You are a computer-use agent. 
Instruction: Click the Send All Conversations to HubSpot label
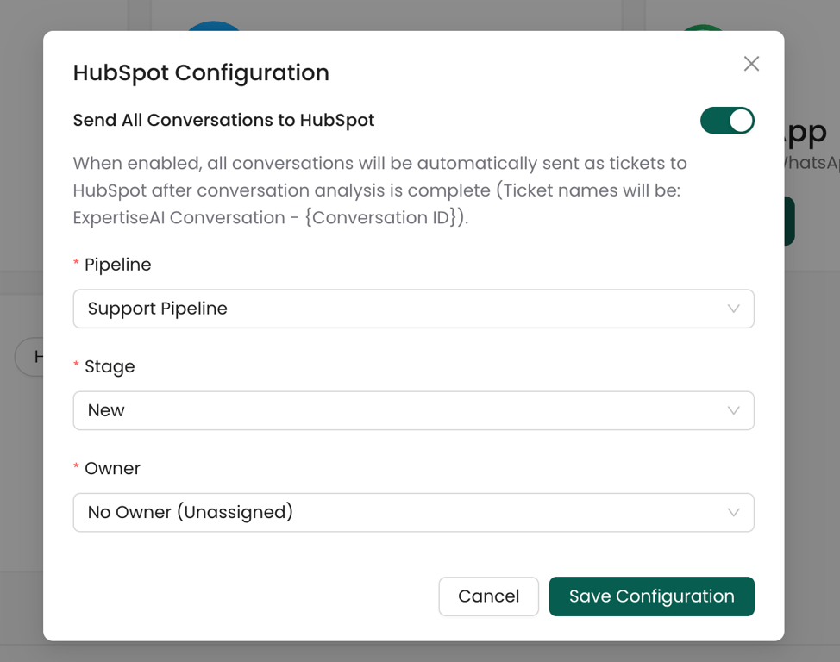(x=223, y=121)
